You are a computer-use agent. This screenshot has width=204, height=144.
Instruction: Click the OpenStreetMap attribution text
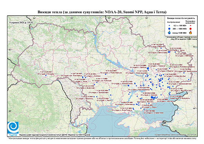(x=175, y=135)
